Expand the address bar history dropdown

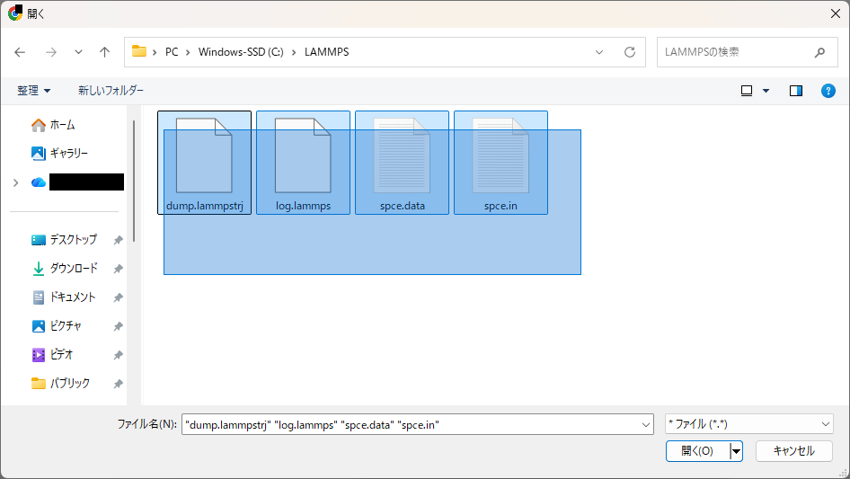click(599, 52)
